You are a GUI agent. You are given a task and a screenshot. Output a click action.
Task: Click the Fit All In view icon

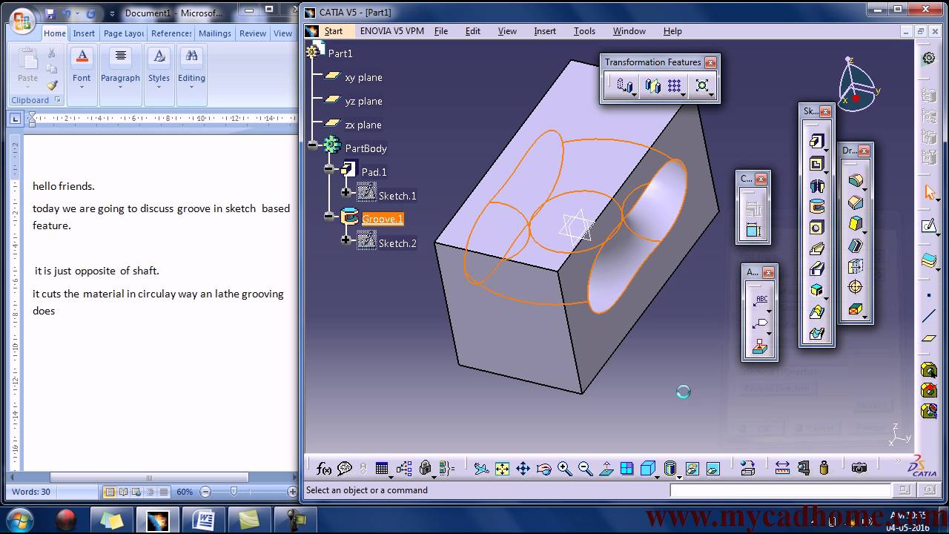coord(502,468)
